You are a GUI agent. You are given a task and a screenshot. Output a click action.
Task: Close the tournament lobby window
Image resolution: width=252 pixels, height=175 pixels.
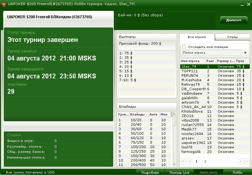point(248,4)
